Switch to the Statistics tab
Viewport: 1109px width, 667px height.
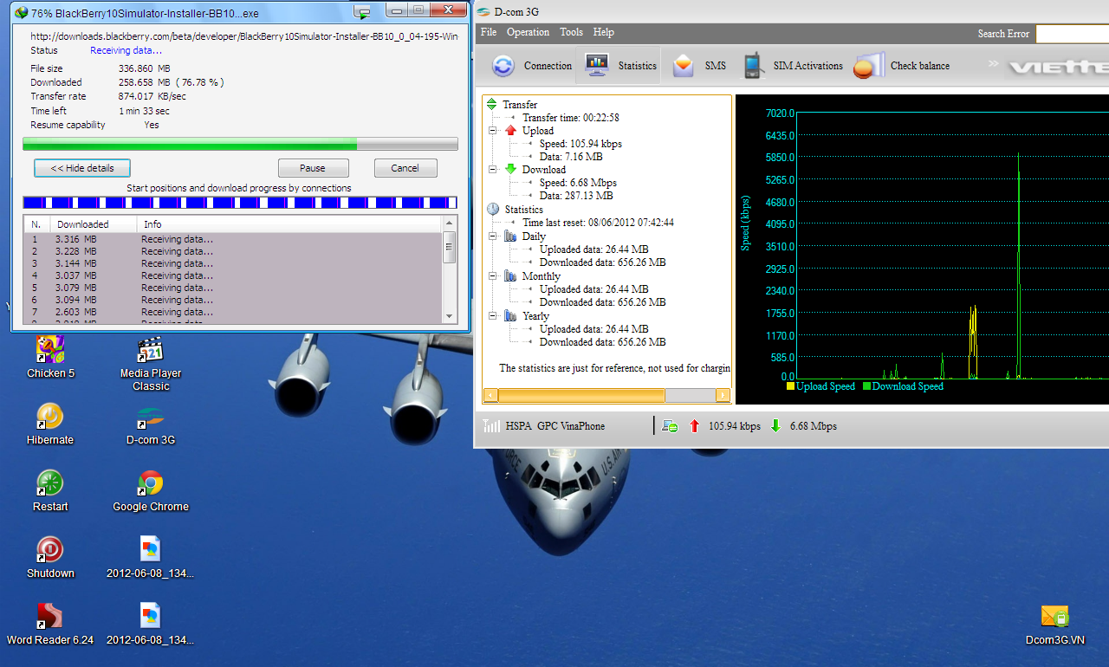pyautogui.click(x=619, y=66)
